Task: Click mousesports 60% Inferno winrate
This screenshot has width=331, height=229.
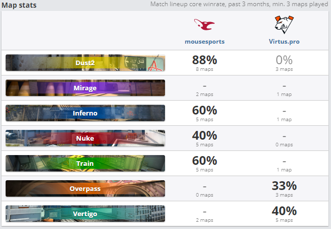Action: tap(204, 110)
